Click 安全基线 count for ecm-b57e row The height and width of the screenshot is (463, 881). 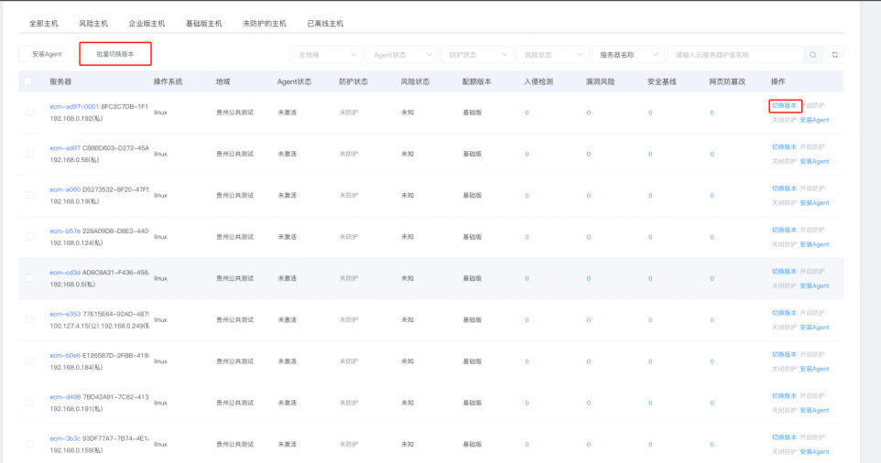tap(650, 237)
